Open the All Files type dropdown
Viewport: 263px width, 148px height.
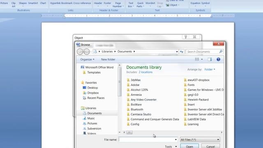200,140
